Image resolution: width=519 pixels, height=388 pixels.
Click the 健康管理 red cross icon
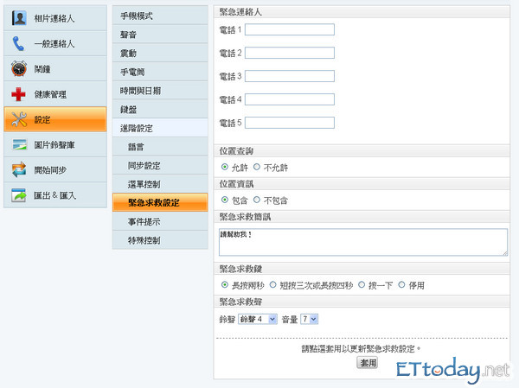coord(19,94)
